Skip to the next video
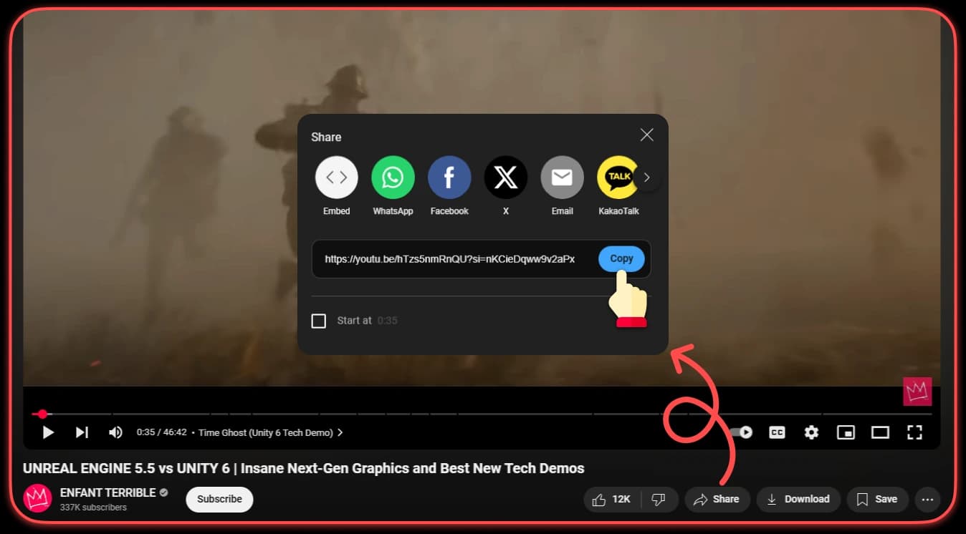This screenshot has width=966, height=534. point(82,432)
